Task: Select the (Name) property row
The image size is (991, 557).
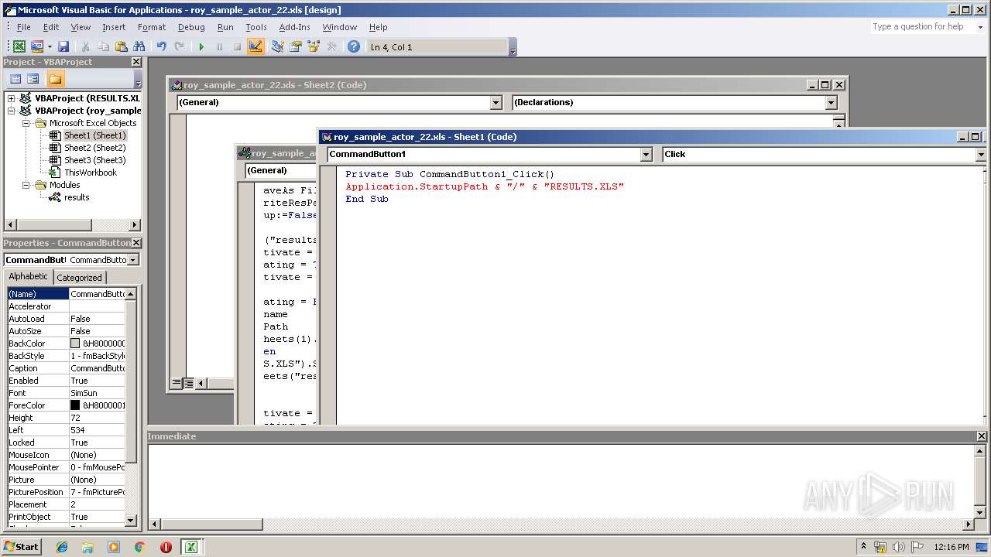Action: (66, 294)
